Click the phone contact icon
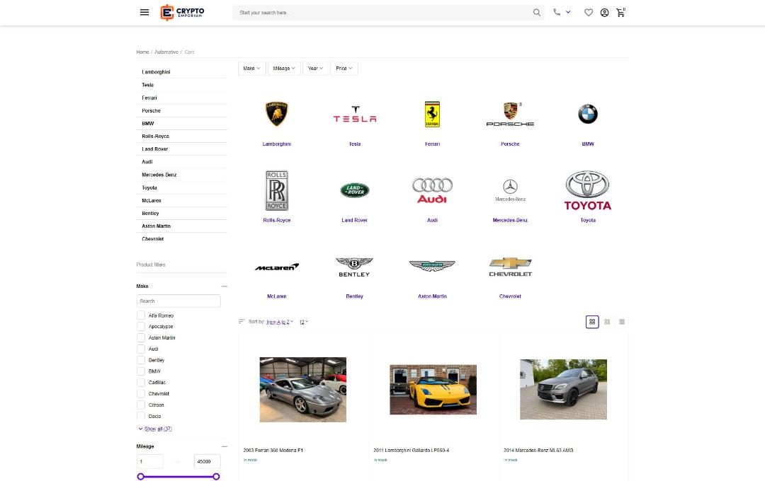Viewport: 765px width, 481px height. (557, 12)
